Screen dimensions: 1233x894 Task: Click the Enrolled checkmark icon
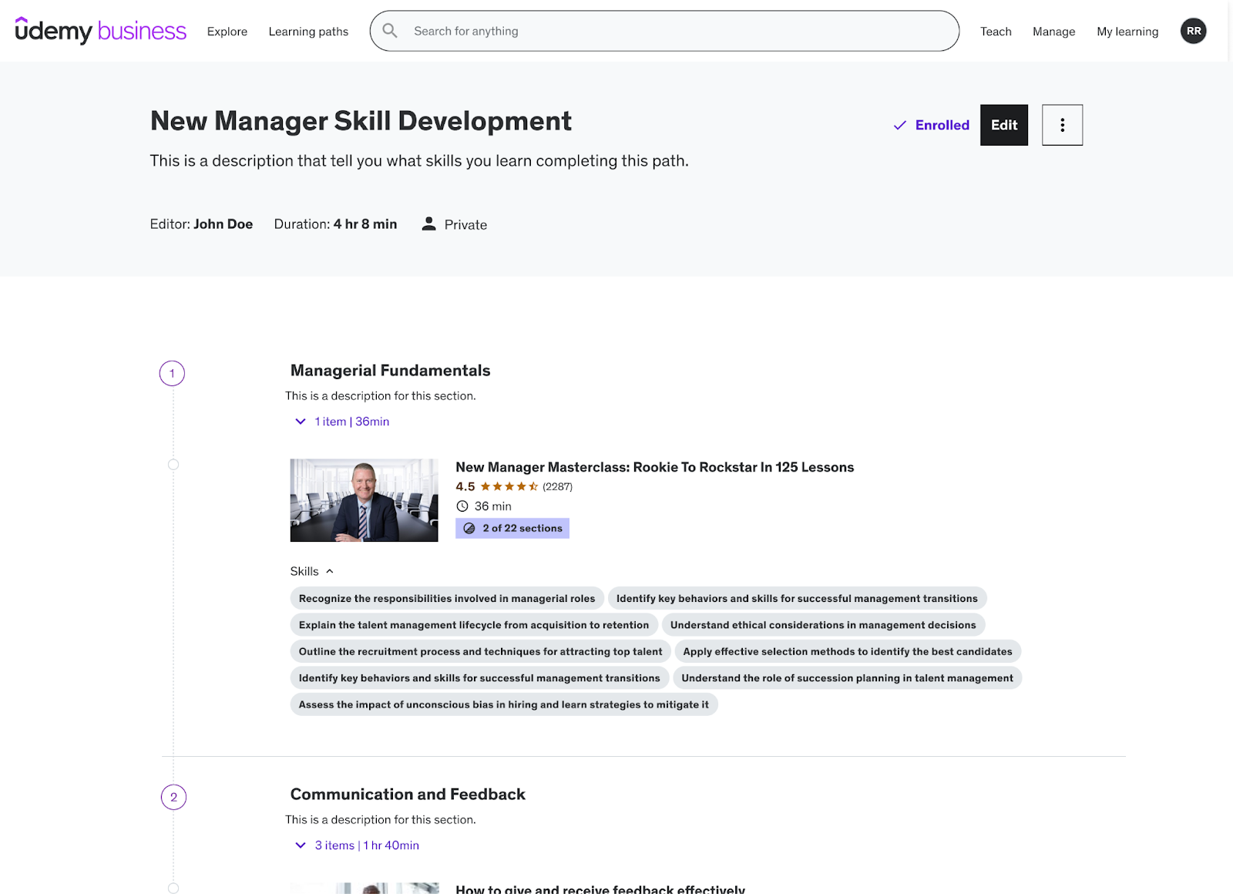pos(899,124)
